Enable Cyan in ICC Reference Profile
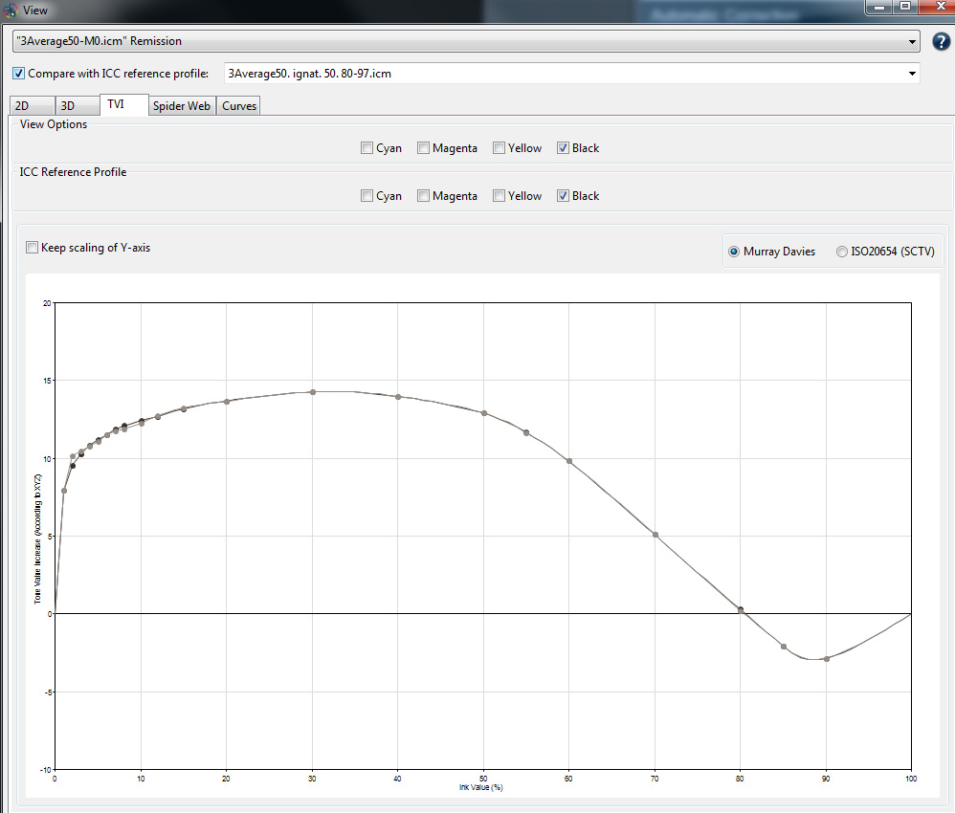Viewport: 955px width, 813px height. (x=366, y=196)
